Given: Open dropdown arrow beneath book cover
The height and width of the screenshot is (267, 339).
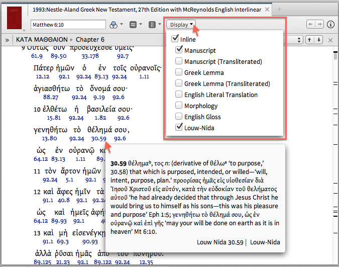Looking at the screenshot, I should point(24,31).
